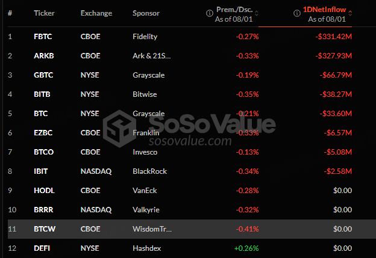Open the ARKB ticker link
The width and height of the screenshot is (376, 258).
tap(44, 56)
